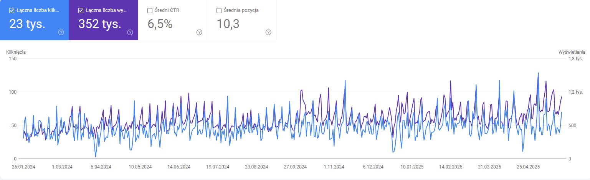The image size is (590, 180).
Task: Click the 1,2 tys. gridline label
Action: tap(575, 92)
